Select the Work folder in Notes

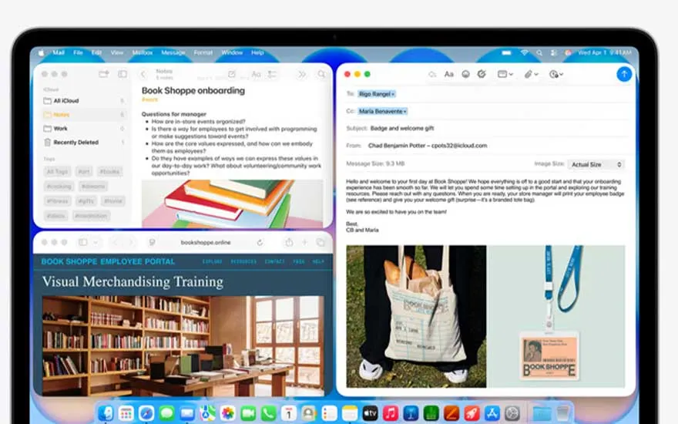[84, 129]
